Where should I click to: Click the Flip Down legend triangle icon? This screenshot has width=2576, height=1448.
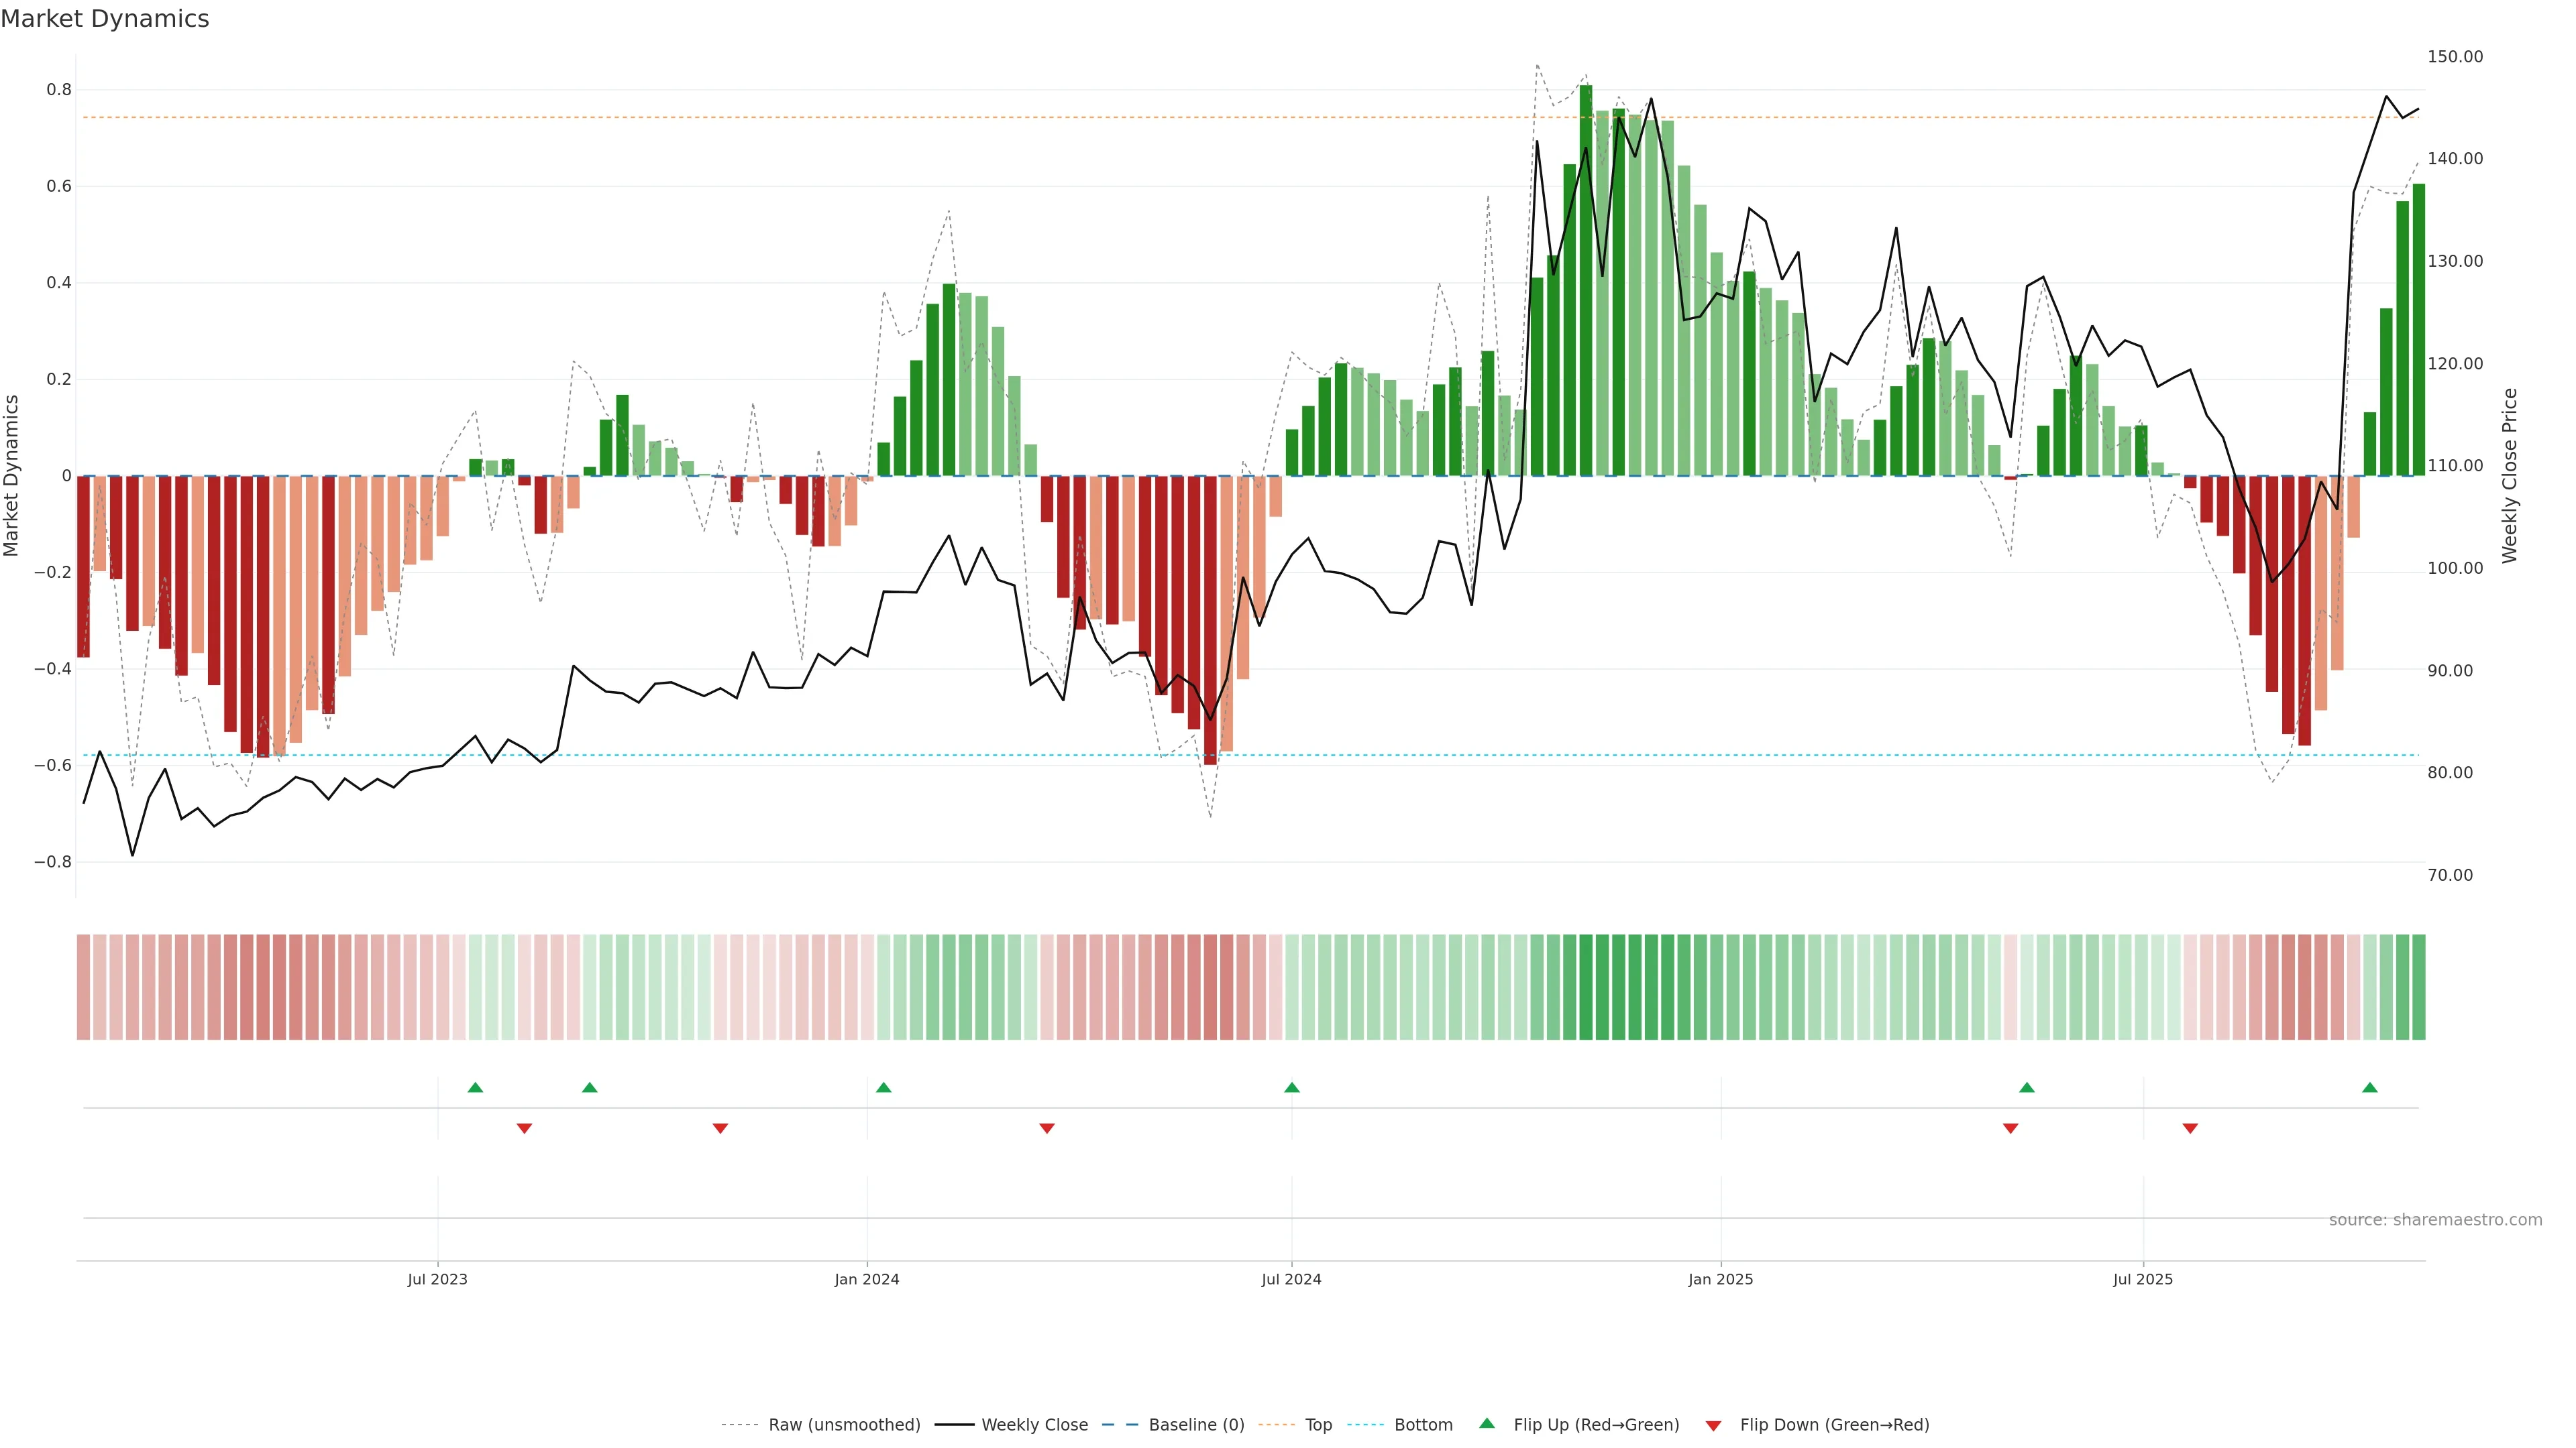click(1713, 1425)
